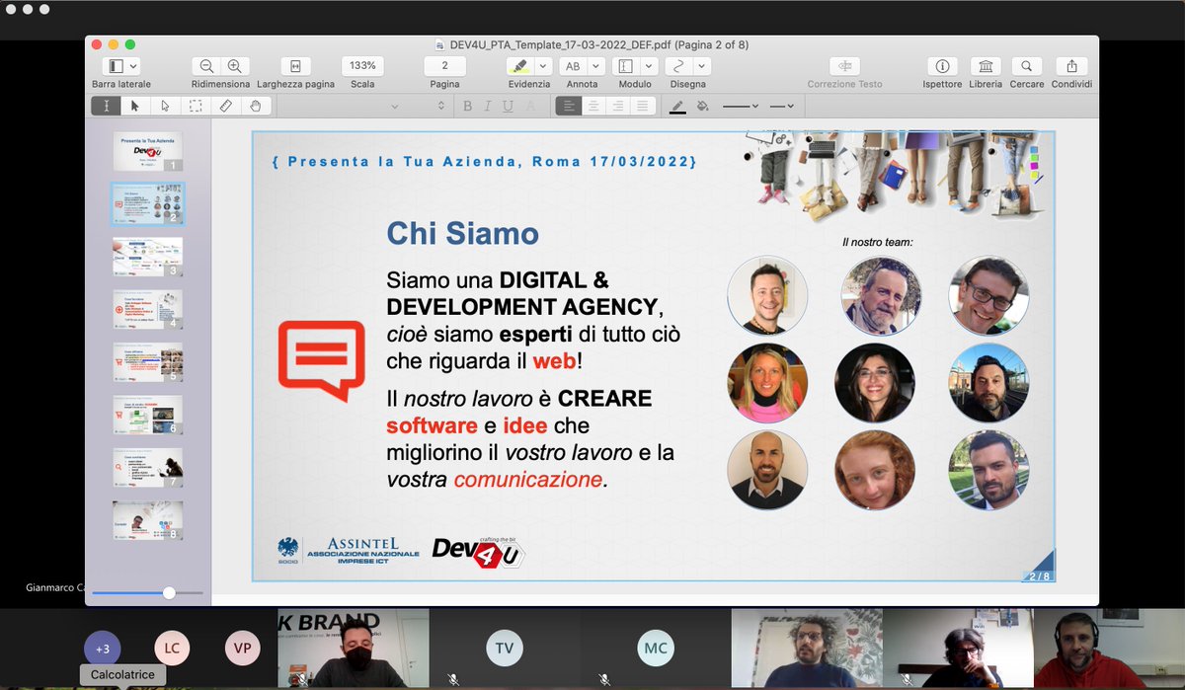Open the Annota options dropdown

[x=595, y=66]
